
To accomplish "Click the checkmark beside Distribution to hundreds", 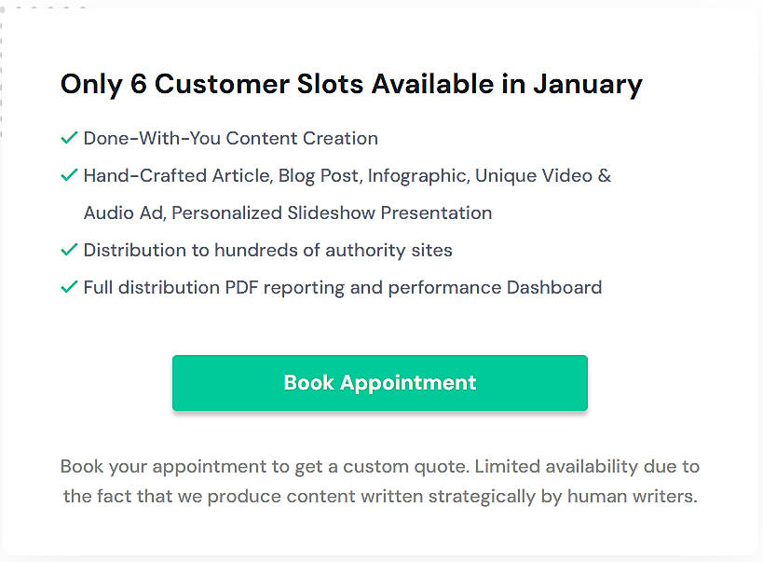I will [x=69, y=250].
